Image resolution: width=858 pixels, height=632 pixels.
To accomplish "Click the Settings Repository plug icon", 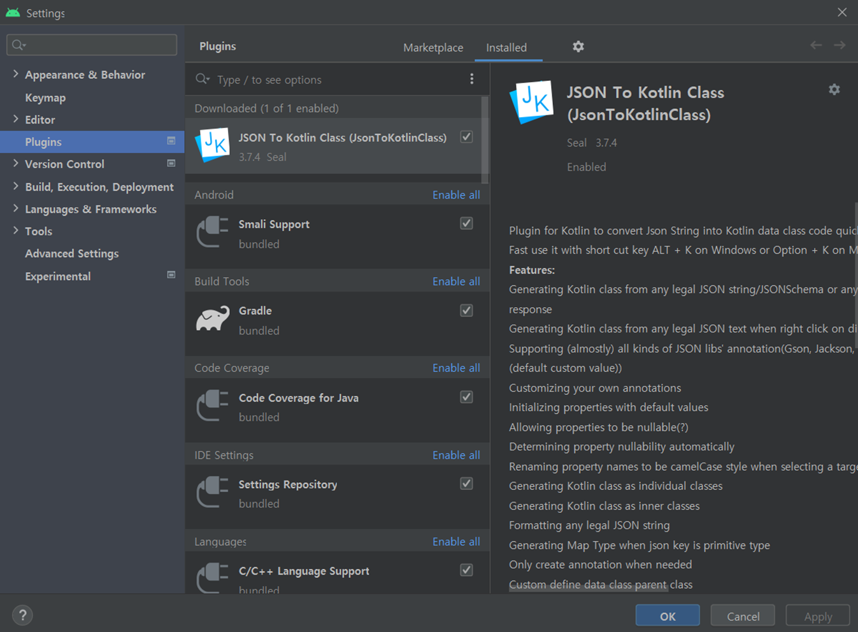I will point(213,492).
